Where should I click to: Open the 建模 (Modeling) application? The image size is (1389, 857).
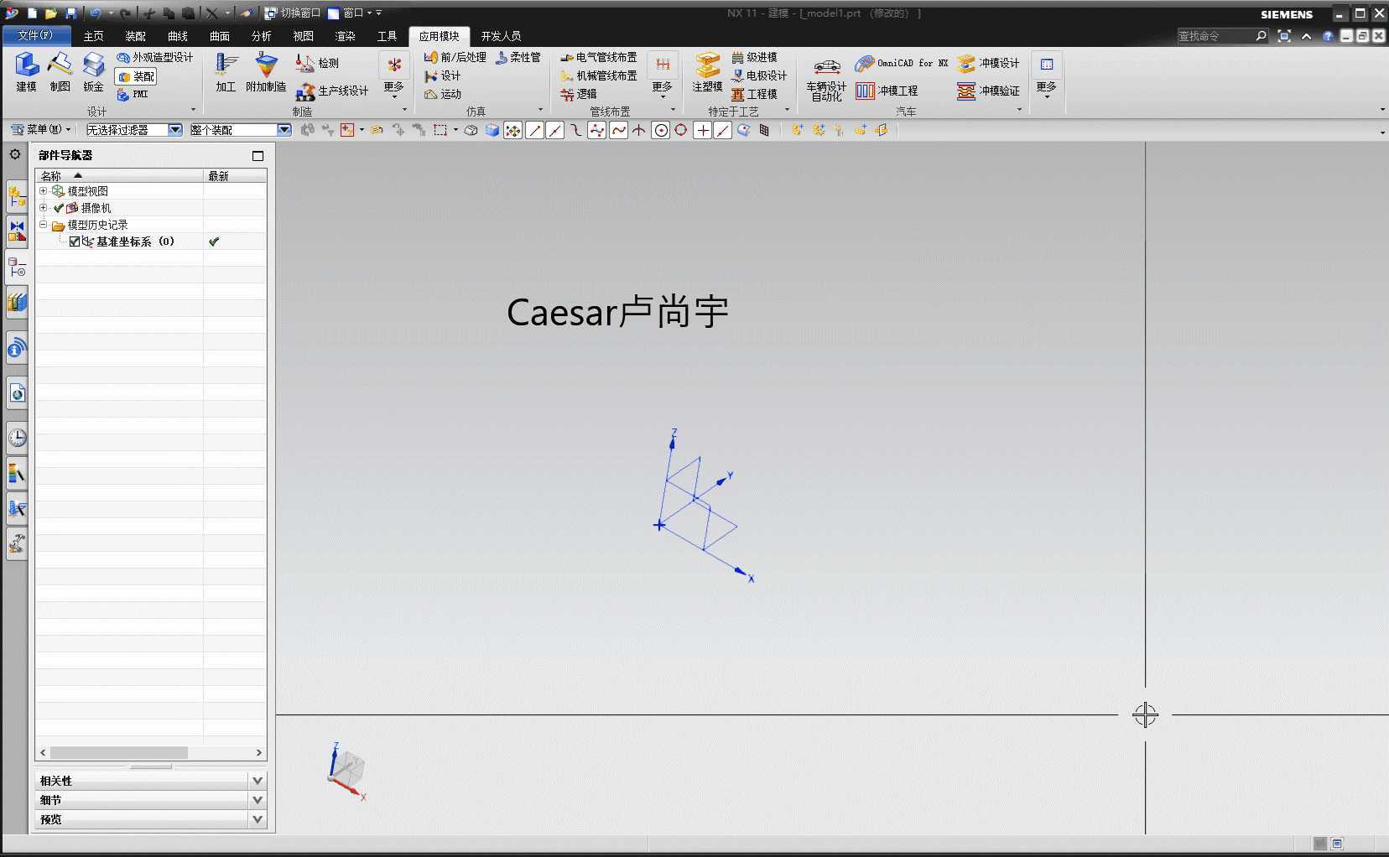[26, 72]
